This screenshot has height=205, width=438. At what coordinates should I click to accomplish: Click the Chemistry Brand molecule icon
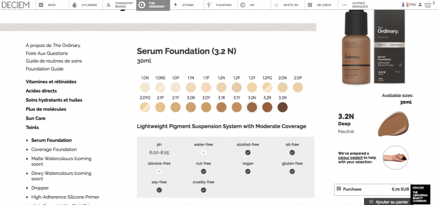pos(108,5)
